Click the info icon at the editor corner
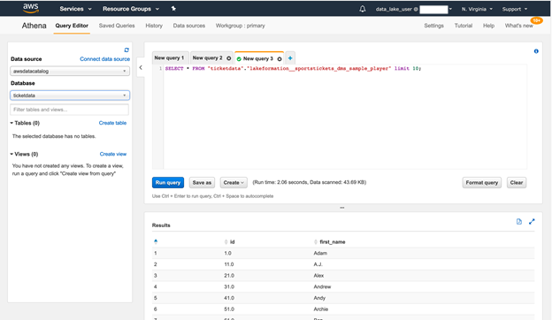The width and height of the screenshot is (552, 320). (x=536, y=51)
